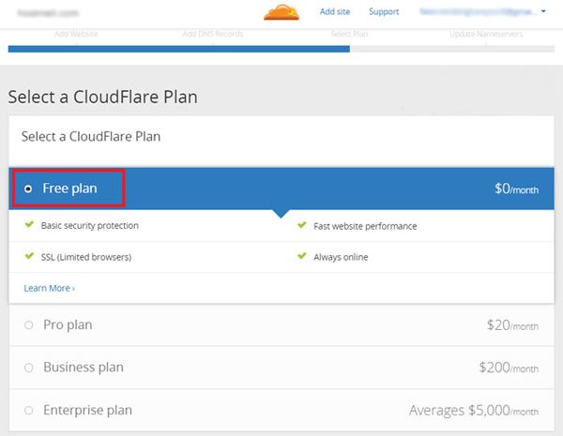The width and height of the screenshot is (563, 436).
Task: Click the Pro plan label
Action: [68, 324]
